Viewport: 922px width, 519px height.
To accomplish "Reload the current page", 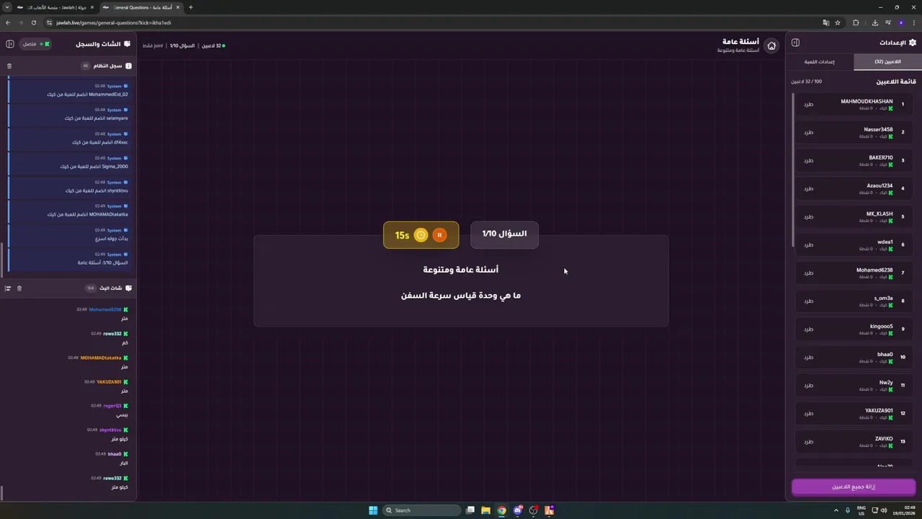I will [x=33, y=22].
